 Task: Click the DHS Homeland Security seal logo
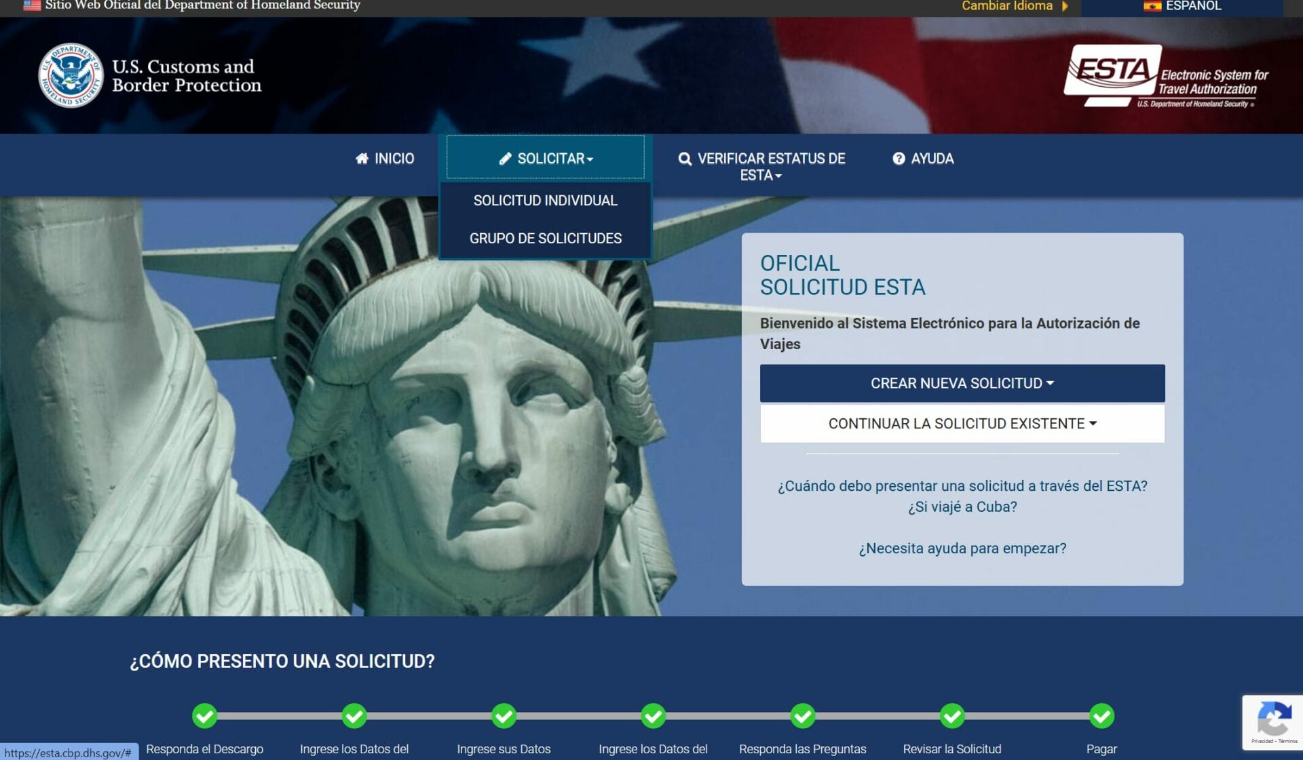(71, 75)
